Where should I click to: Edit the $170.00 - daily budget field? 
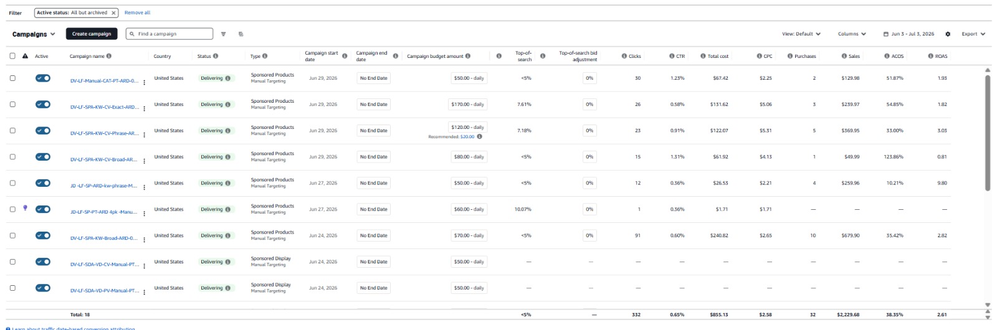tap(467, 105)
